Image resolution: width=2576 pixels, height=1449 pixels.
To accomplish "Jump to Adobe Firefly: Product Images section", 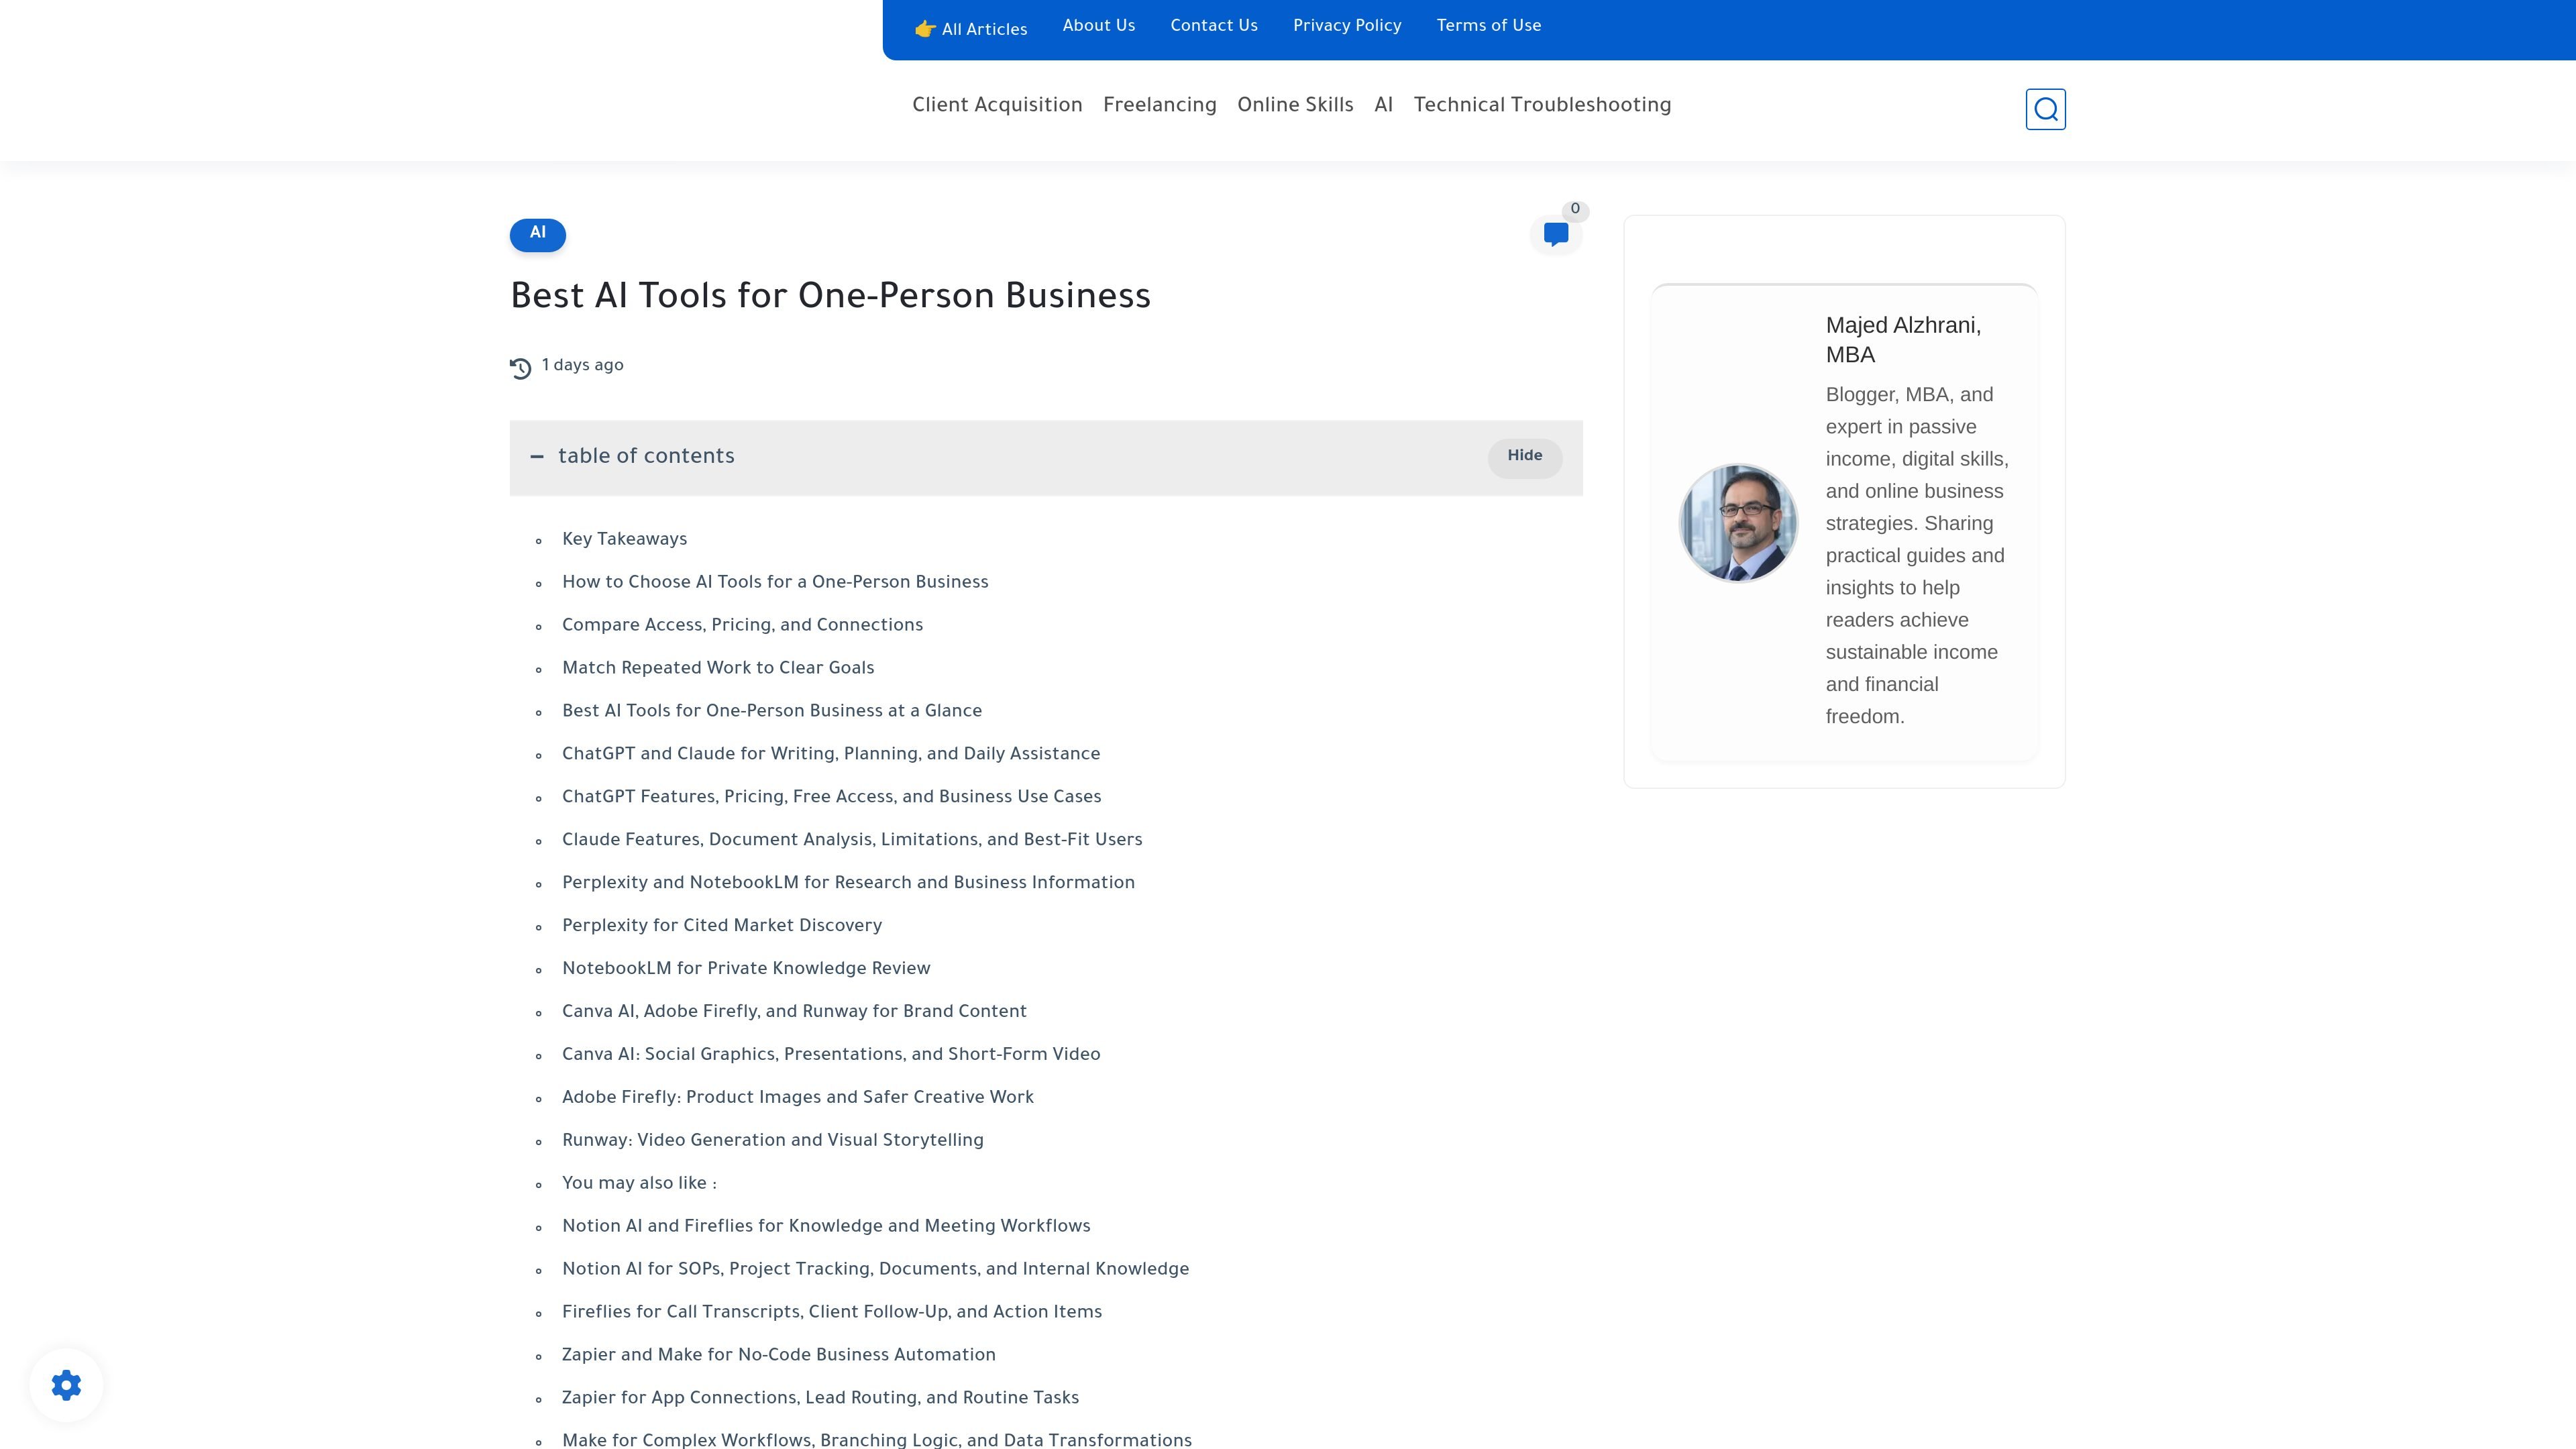I will pos(798,1098).
